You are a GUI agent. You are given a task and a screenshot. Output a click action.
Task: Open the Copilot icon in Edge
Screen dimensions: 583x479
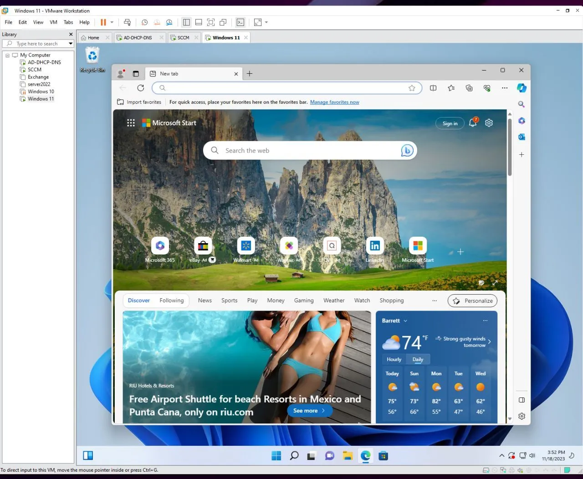tap(522, 88)
